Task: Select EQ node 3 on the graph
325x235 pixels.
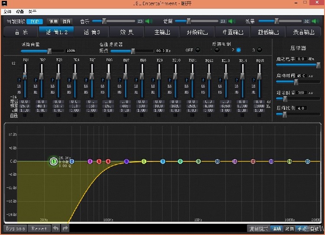Action: [x=90, y=161]
